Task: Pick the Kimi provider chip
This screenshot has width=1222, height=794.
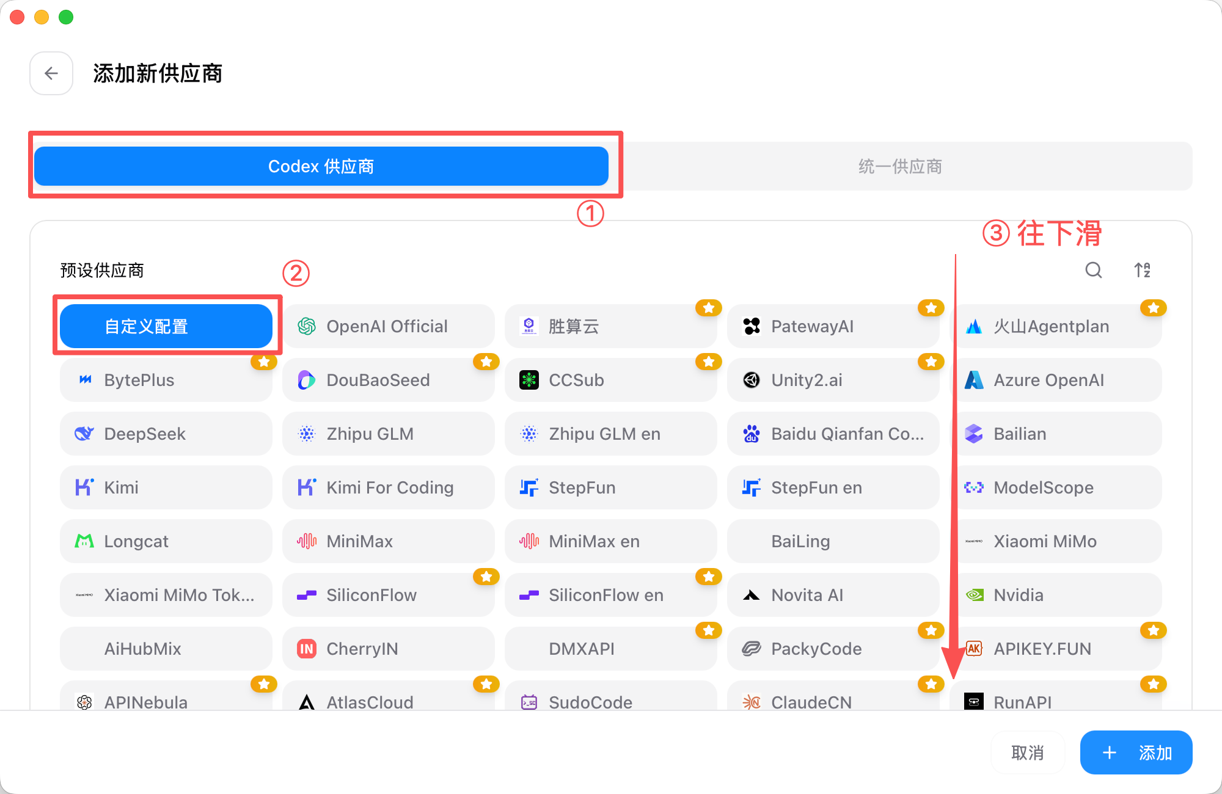Action: 166,487
